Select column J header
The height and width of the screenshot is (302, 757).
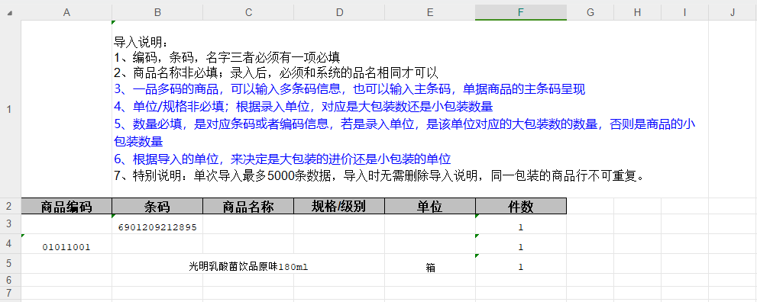pyautogui.click(x=733, y=12)
